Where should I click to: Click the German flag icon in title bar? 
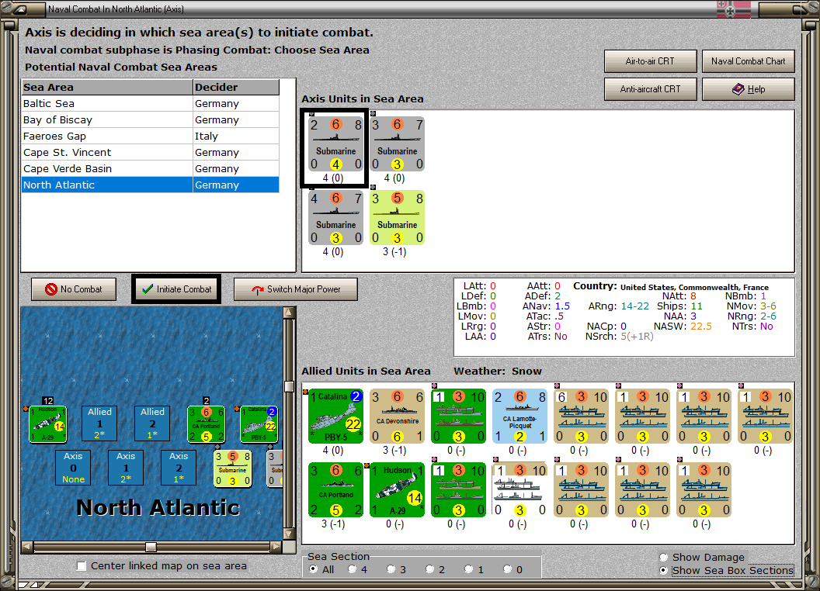point(733,9)
